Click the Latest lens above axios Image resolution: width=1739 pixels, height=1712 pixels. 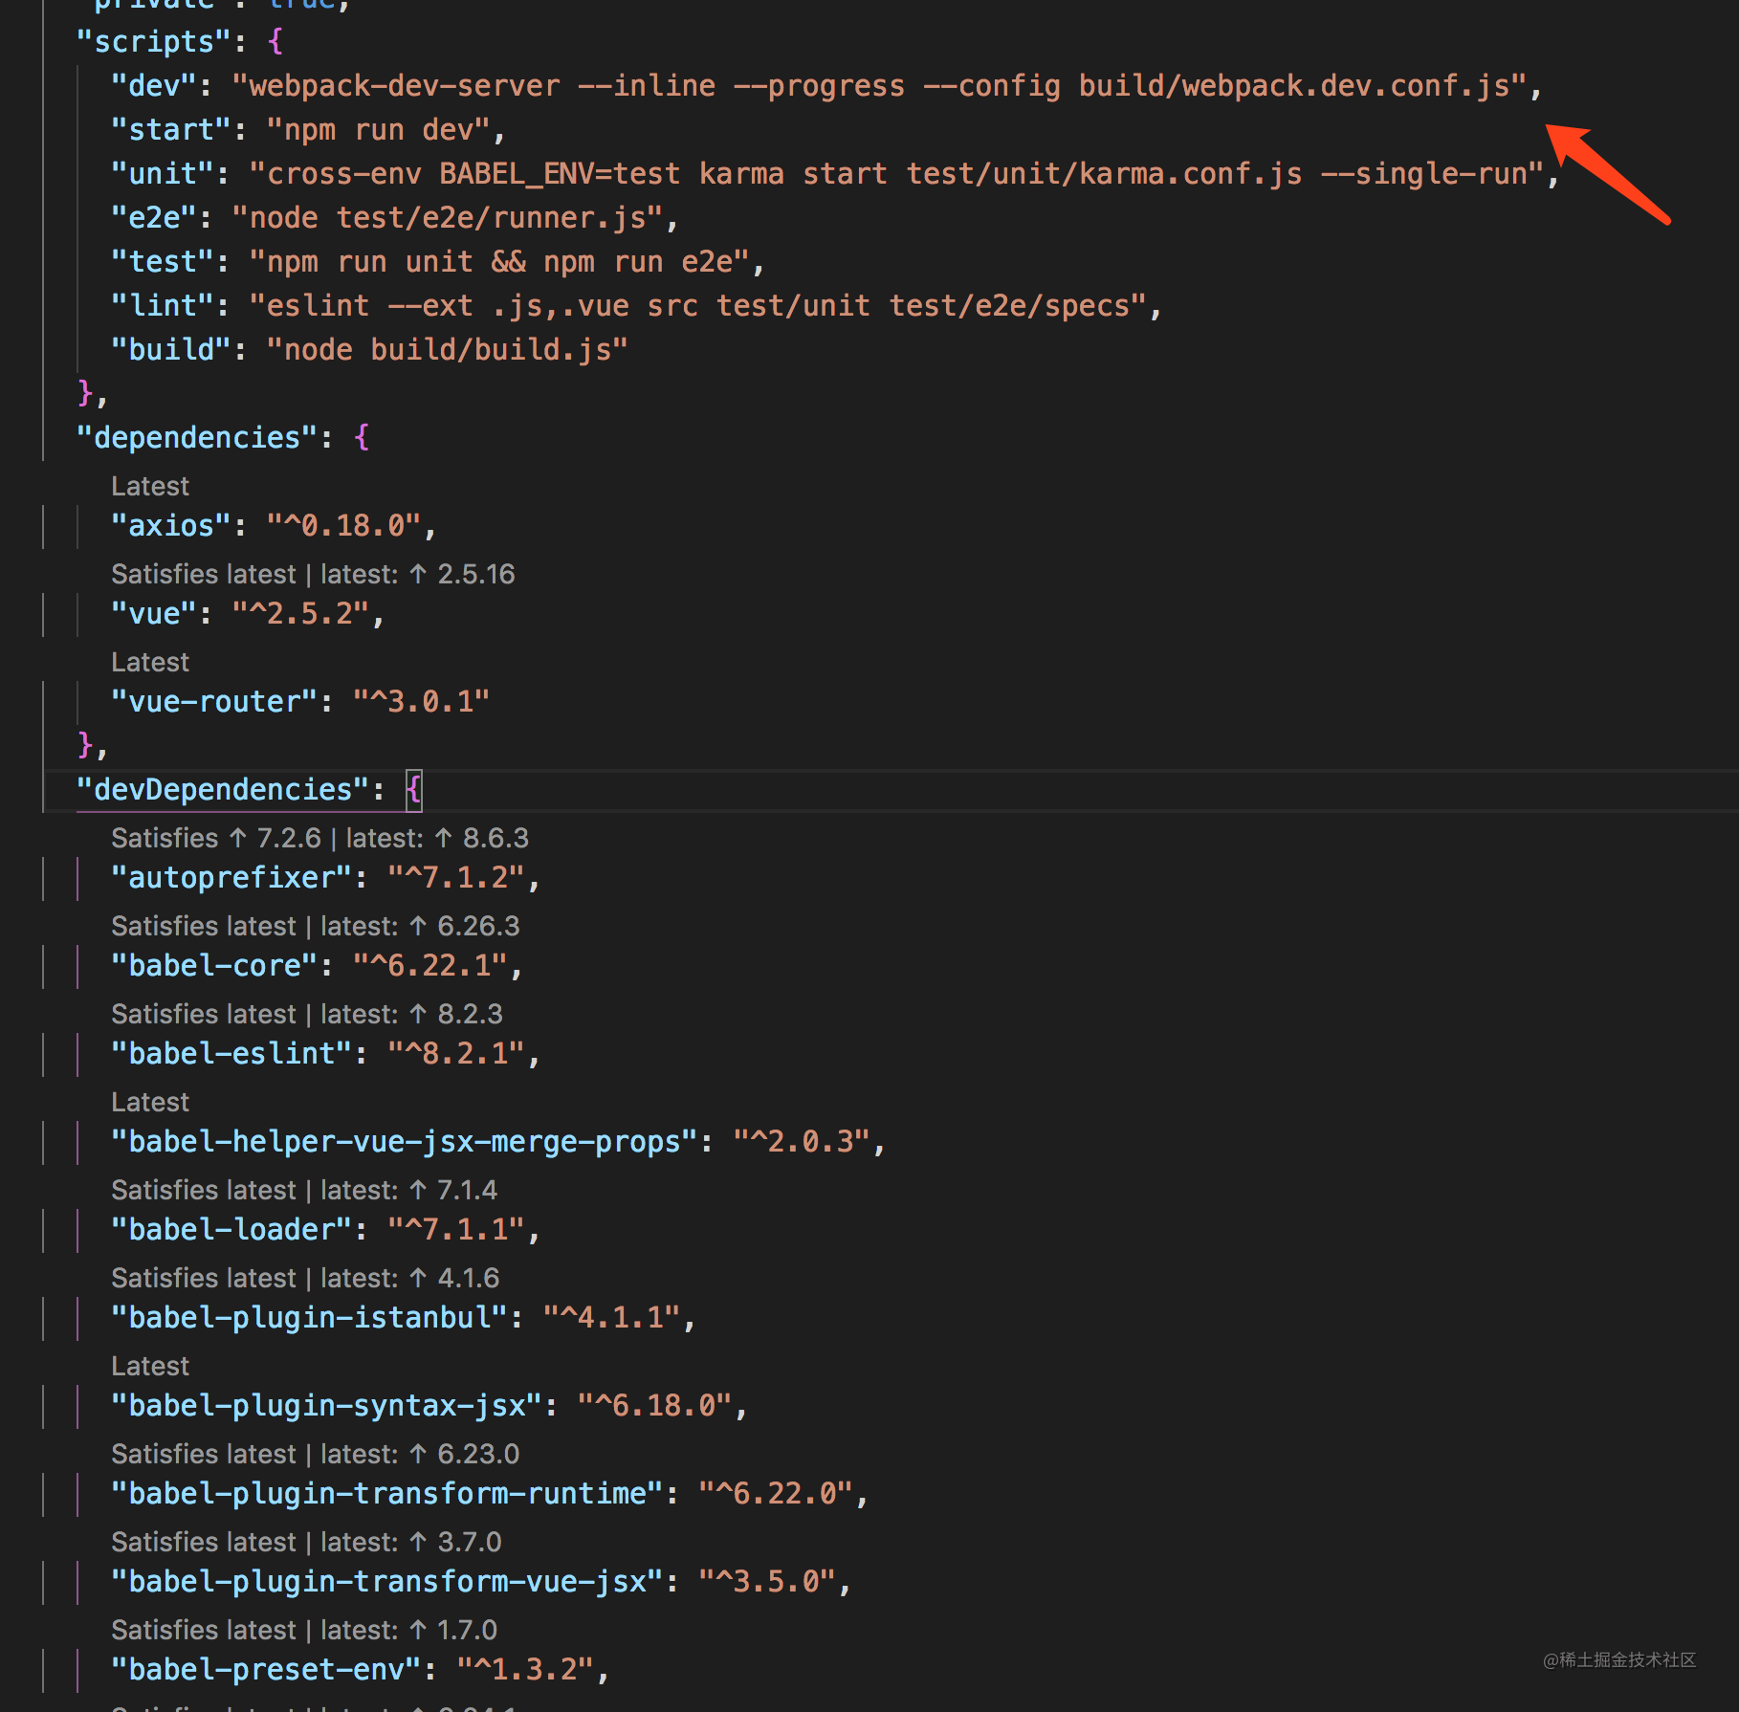tap(150, 487)
